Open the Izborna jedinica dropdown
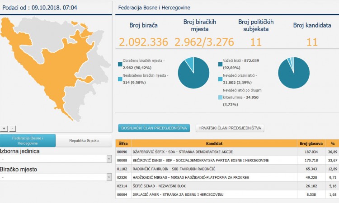 pos(56,159)
